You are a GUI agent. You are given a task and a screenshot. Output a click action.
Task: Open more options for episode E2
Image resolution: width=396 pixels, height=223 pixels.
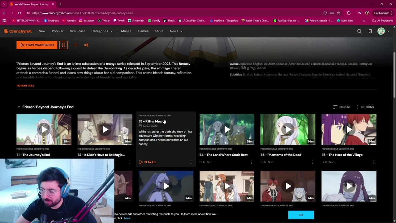[130, 162]
